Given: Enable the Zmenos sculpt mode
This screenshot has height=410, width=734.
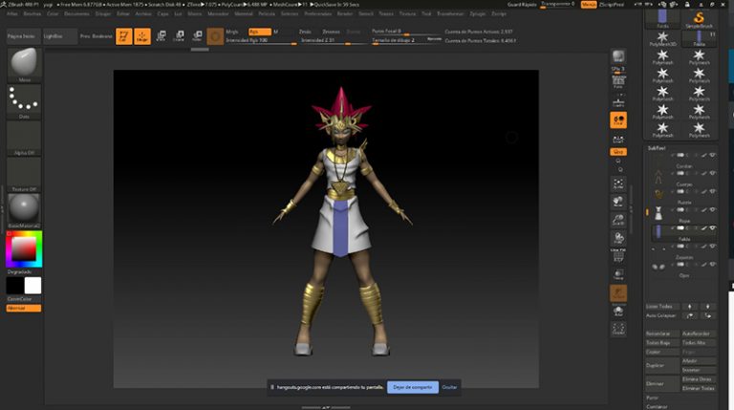Looking at the screenshot, I should coord(331,32).
